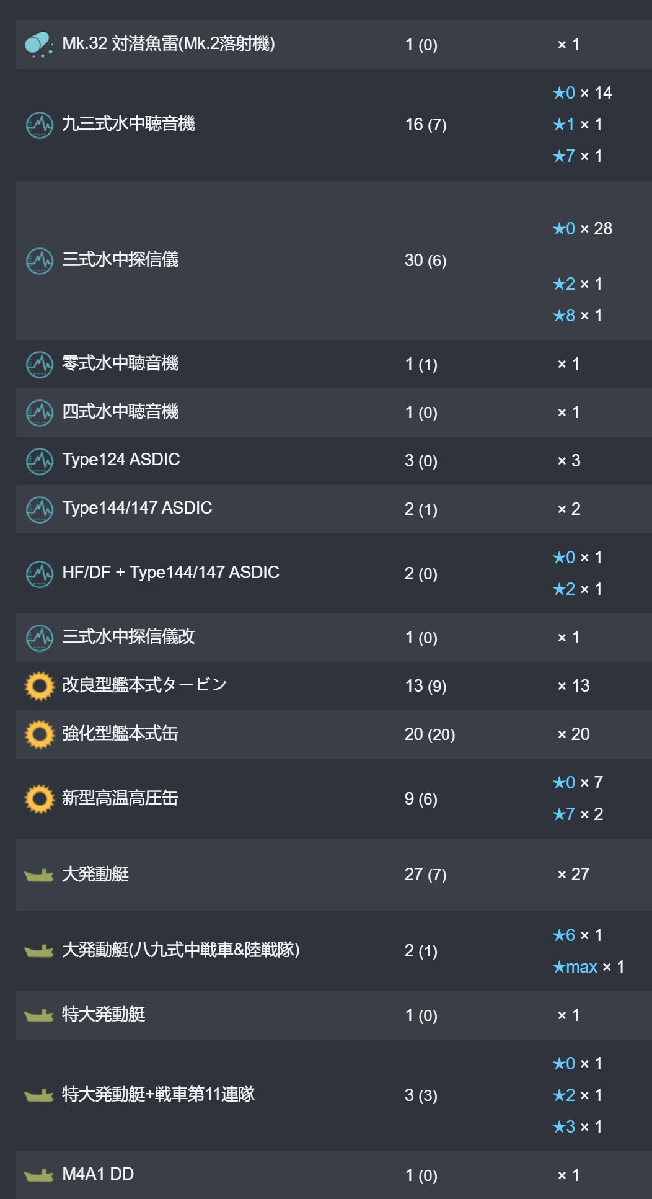Click sonar icon beside Type124 ASDIC
Screen dimensions: 652x1199
tap(40, 460)
